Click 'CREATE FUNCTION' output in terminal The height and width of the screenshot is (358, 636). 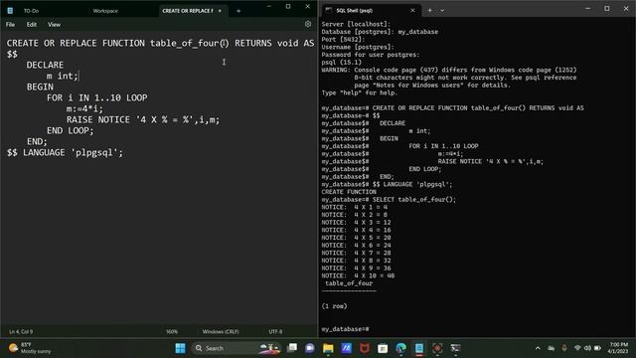pos(349,192)
